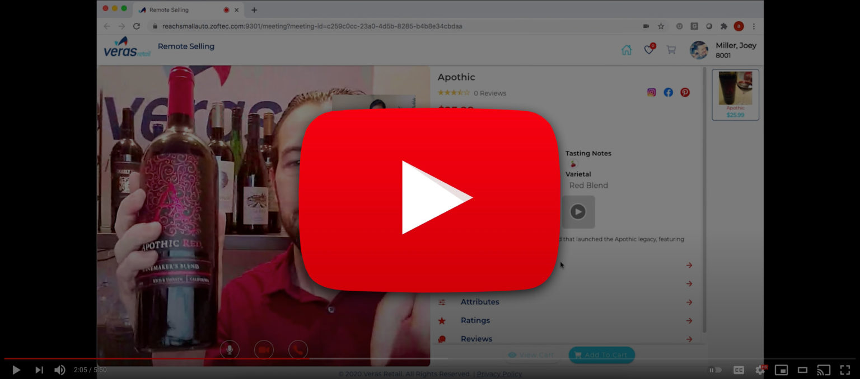This screenshot has width=860, height=379.
Task: Mute the video volume
Action: pyautogui.click(x=59, y=369)
